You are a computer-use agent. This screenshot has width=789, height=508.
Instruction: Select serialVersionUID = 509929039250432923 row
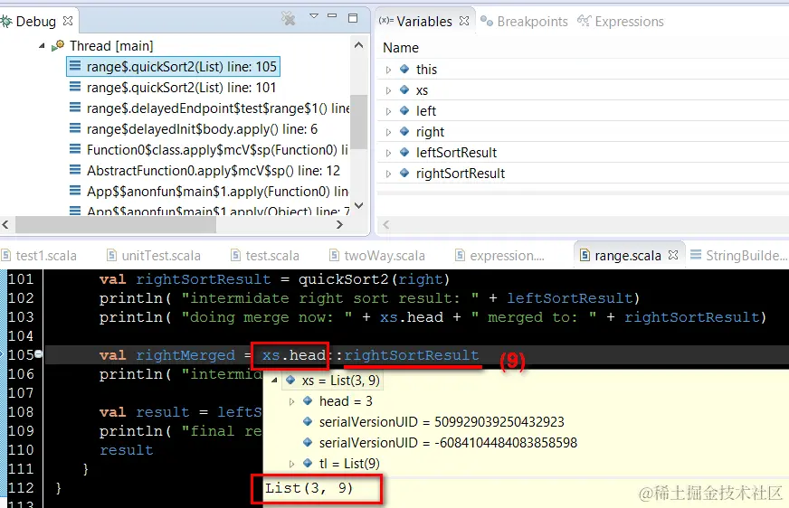click(x=433, y=422)
